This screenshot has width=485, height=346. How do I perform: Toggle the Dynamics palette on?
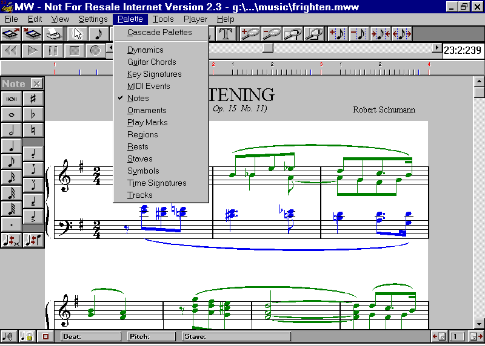pos(145,50)
